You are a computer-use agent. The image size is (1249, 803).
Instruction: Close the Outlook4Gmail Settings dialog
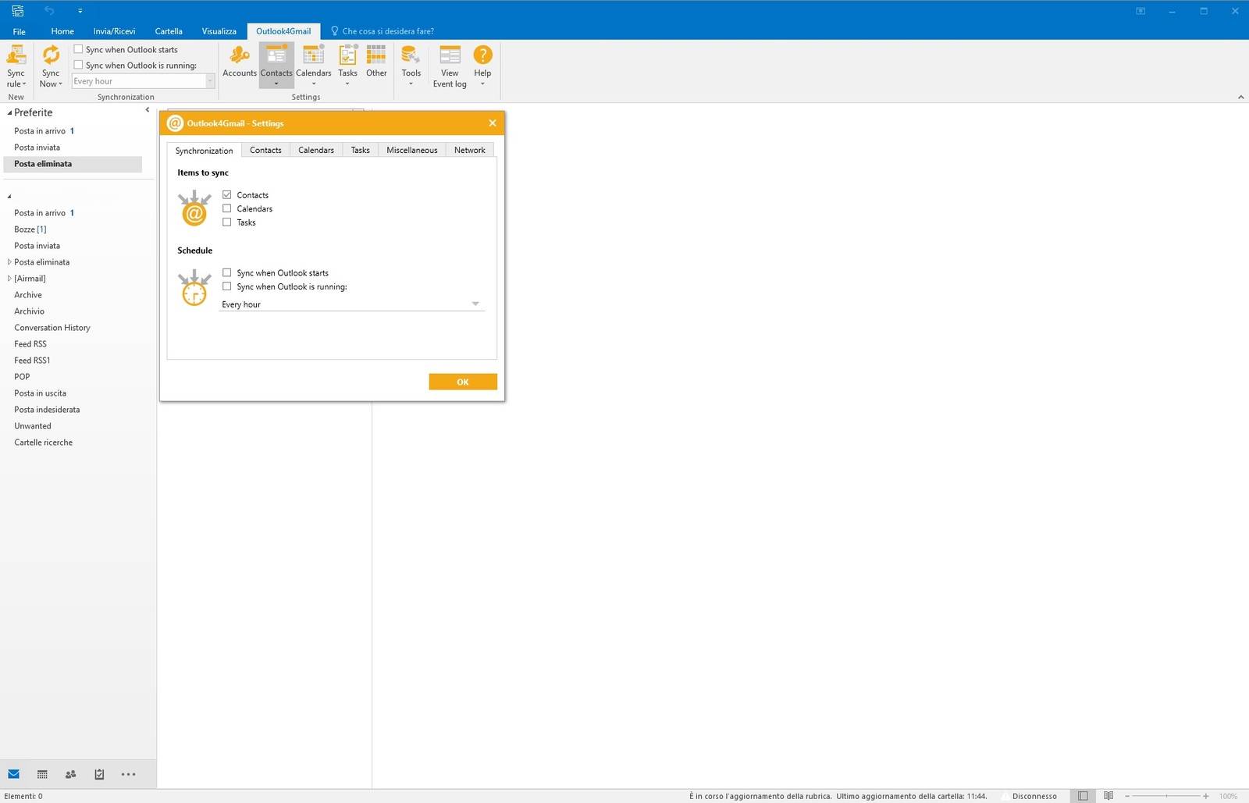(493, 123)
